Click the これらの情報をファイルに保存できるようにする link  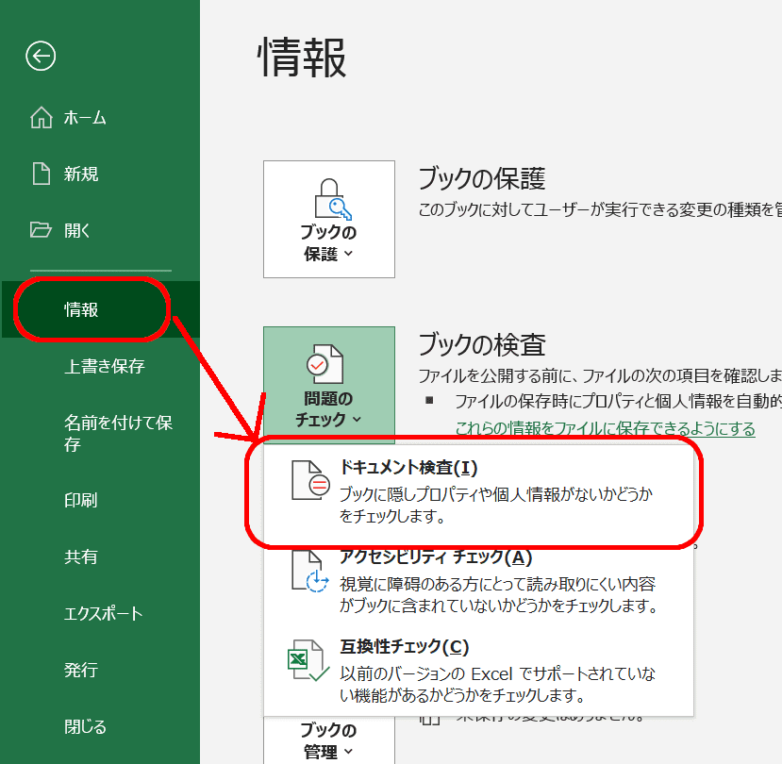[x=605, y=428]
